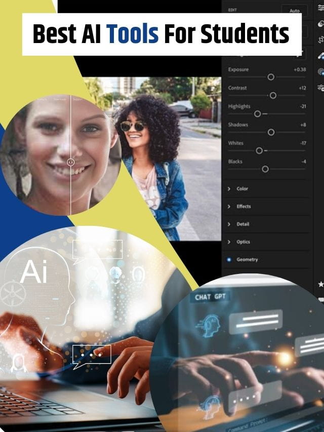The height and width of the screenshot is (432, 324).
Task: Click the star rating icon
Action: point(321,284)
